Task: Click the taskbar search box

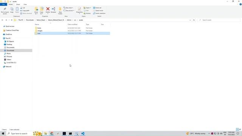Action: pyautogui.click(x=25, y=133)
